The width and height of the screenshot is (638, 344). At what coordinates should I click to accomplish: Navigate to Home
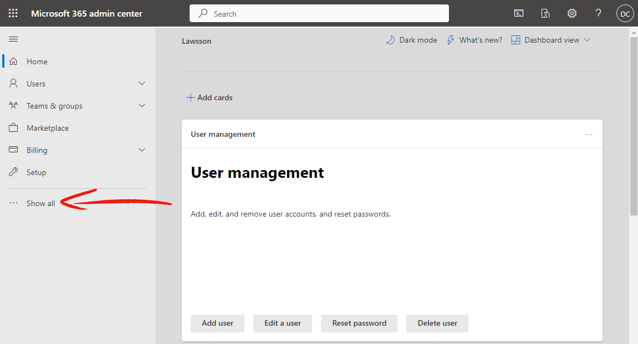pyautogui.click(x=38, y=61)
